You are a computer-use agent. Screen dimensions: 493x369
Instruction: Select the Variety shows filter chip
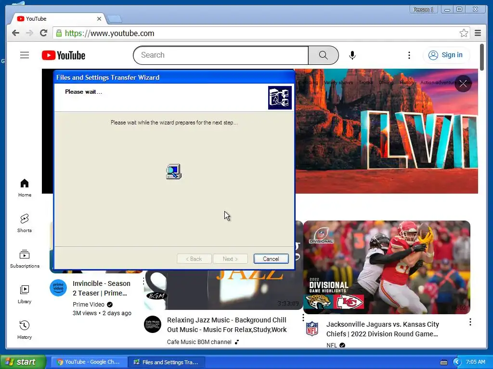338,83
